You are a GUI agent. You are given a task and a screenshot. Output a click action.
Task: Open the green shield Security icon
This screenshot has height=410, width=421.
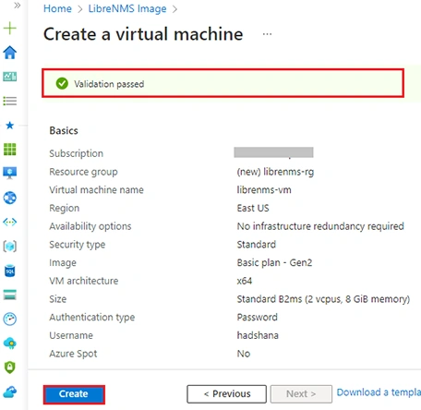(10, 368)
